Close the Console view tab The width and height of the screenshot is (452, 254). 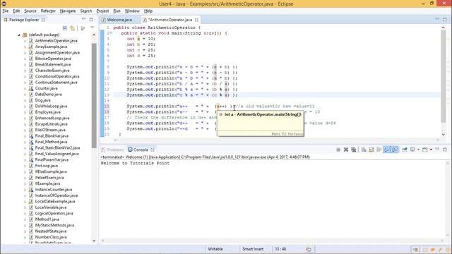[x=153, y=150]
